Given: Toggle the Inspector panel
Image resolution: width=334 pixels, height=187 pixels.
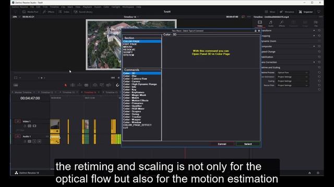Looking at the screenshot, I should (306, 12).
